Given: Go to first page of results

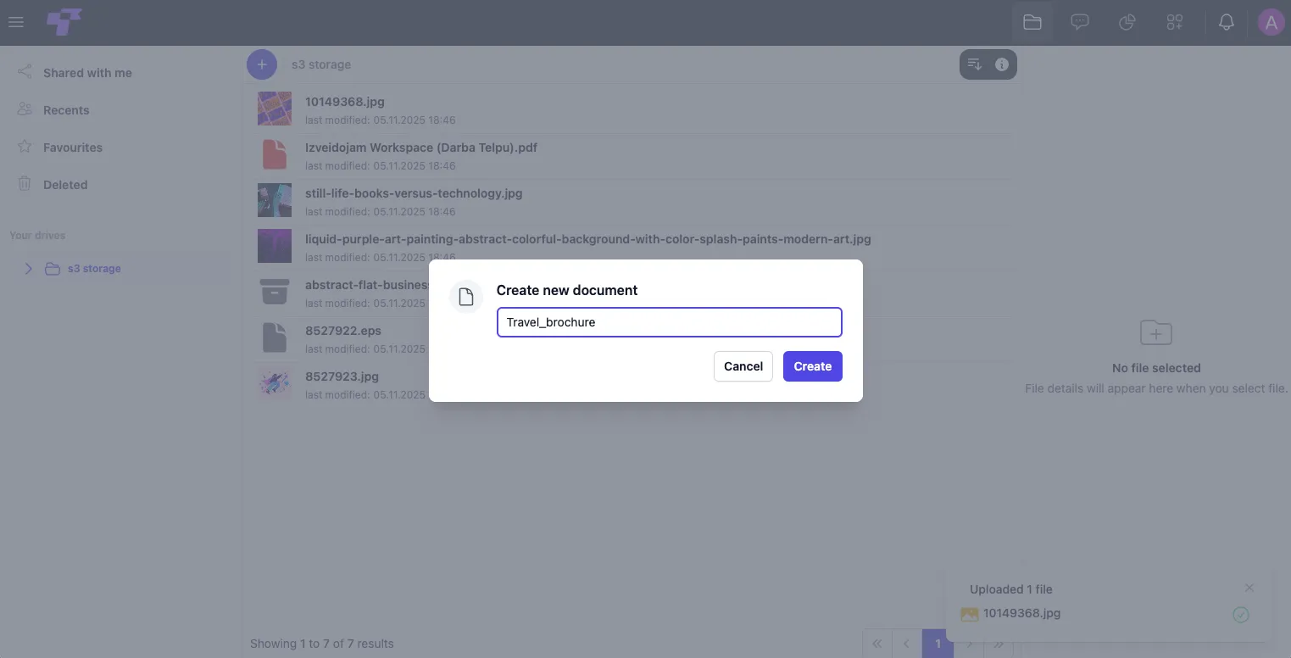Looking at the screenshot, I should [x=877, y=644].
